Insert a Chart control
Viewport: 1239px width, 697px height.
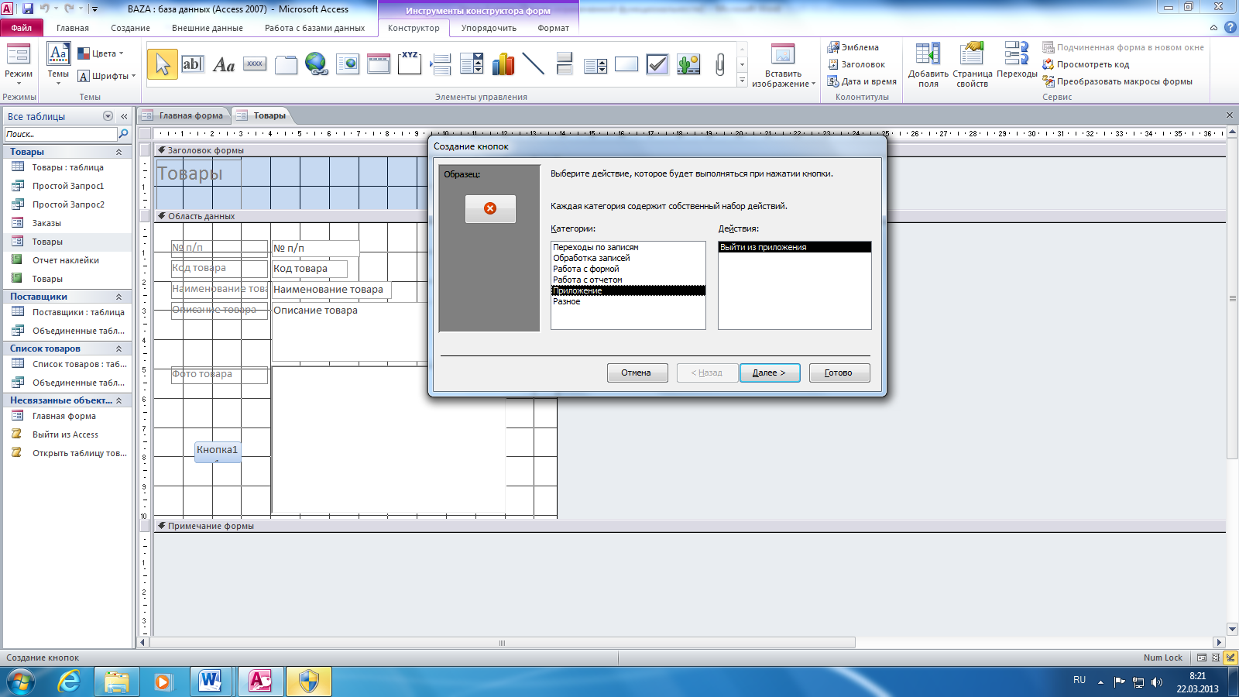(x=503, y=64)
